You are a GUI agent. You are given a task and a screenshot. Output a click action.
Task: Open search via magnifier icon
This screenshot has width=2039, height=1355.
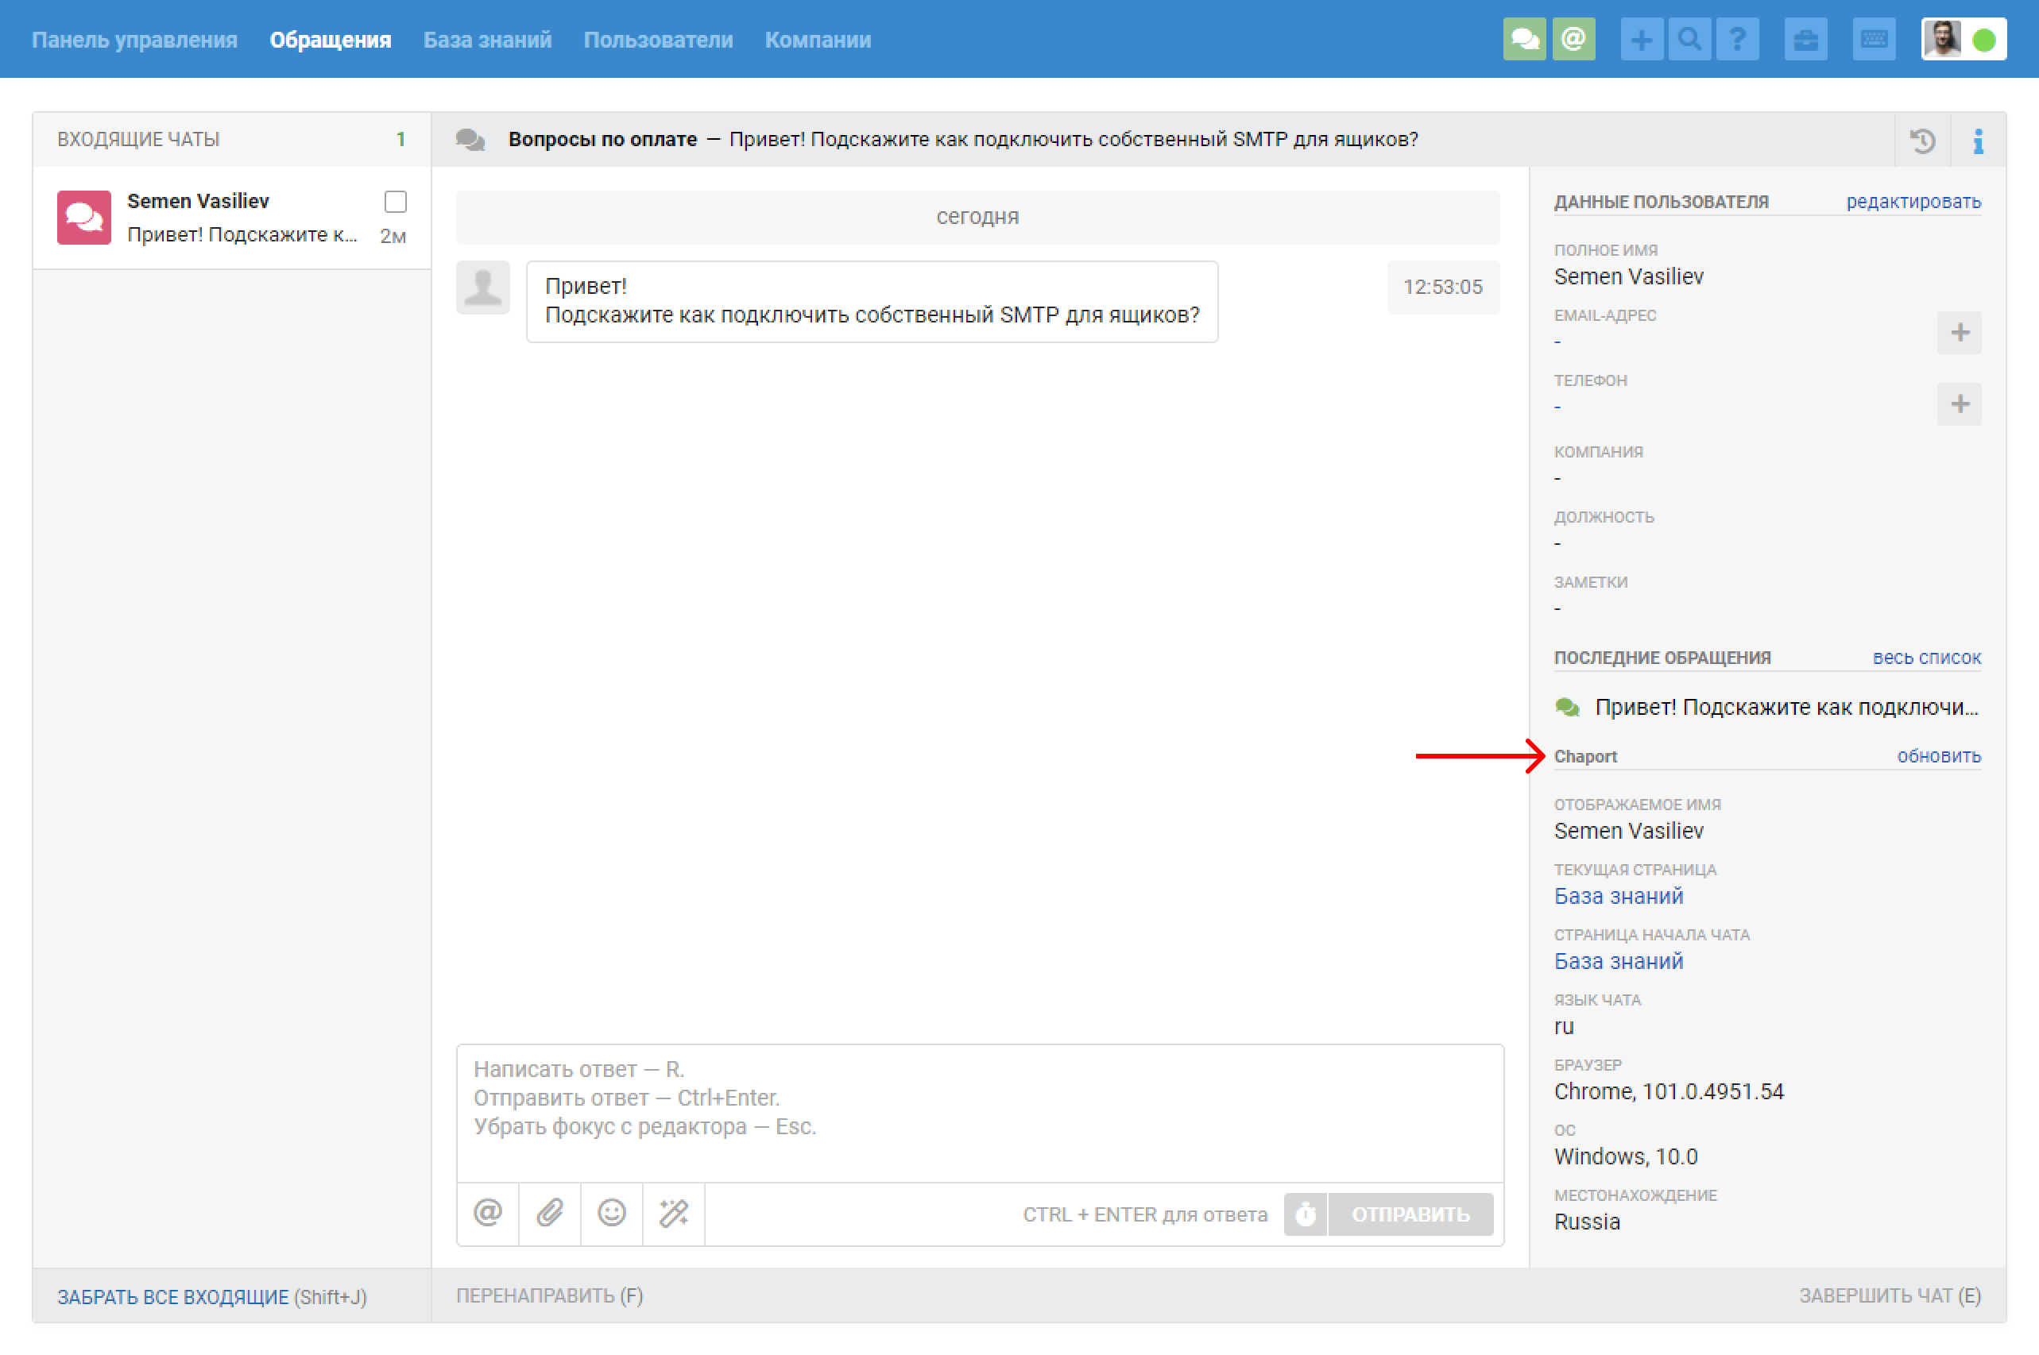click(1689, 40)
